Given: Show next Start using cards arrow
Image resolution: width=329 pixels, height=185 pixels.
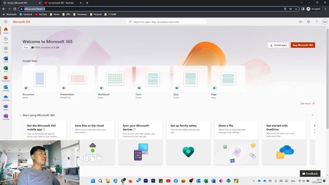Looking at the screenshot, I should pyautogui.click(x=313, y=115).
